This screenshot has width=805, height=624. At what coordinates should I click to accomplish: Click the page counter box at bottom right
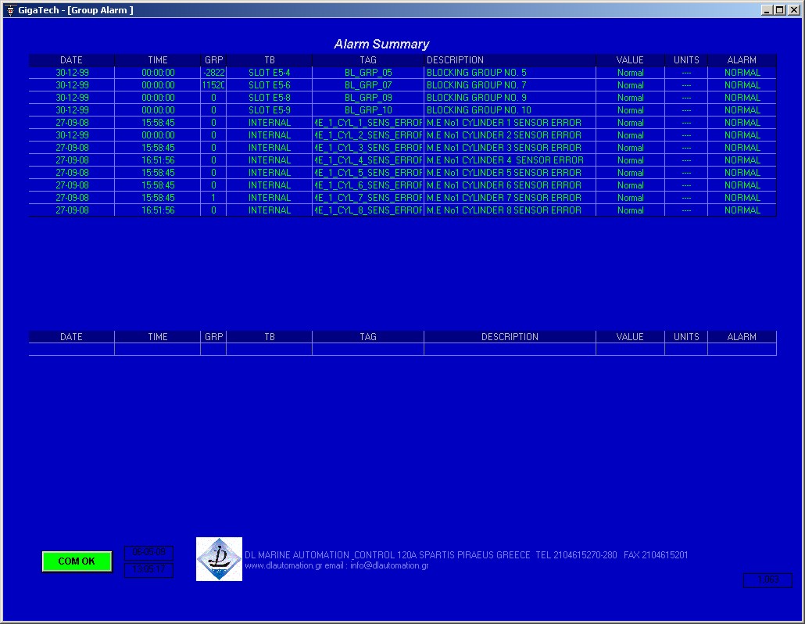(x=767, y=580)
